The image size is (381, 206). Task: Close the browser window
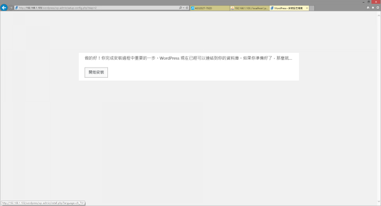click(376, 2)
